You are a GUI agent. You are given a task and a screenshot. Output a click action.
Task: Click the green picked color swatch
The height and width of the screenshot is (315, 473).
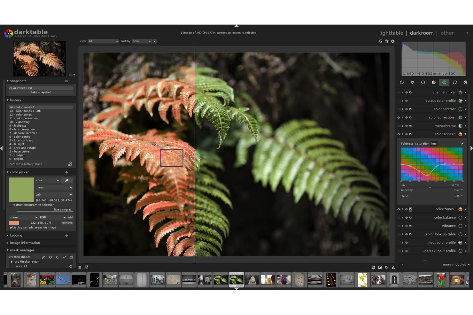(21, 190)
